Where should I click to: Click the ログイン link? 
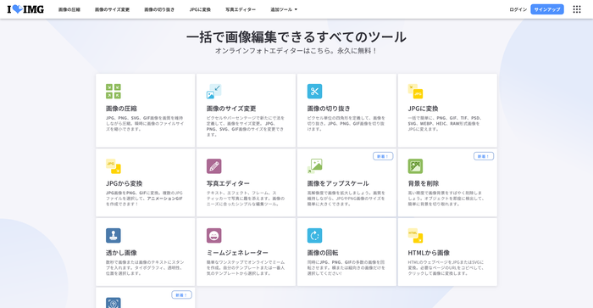(518, 9)
